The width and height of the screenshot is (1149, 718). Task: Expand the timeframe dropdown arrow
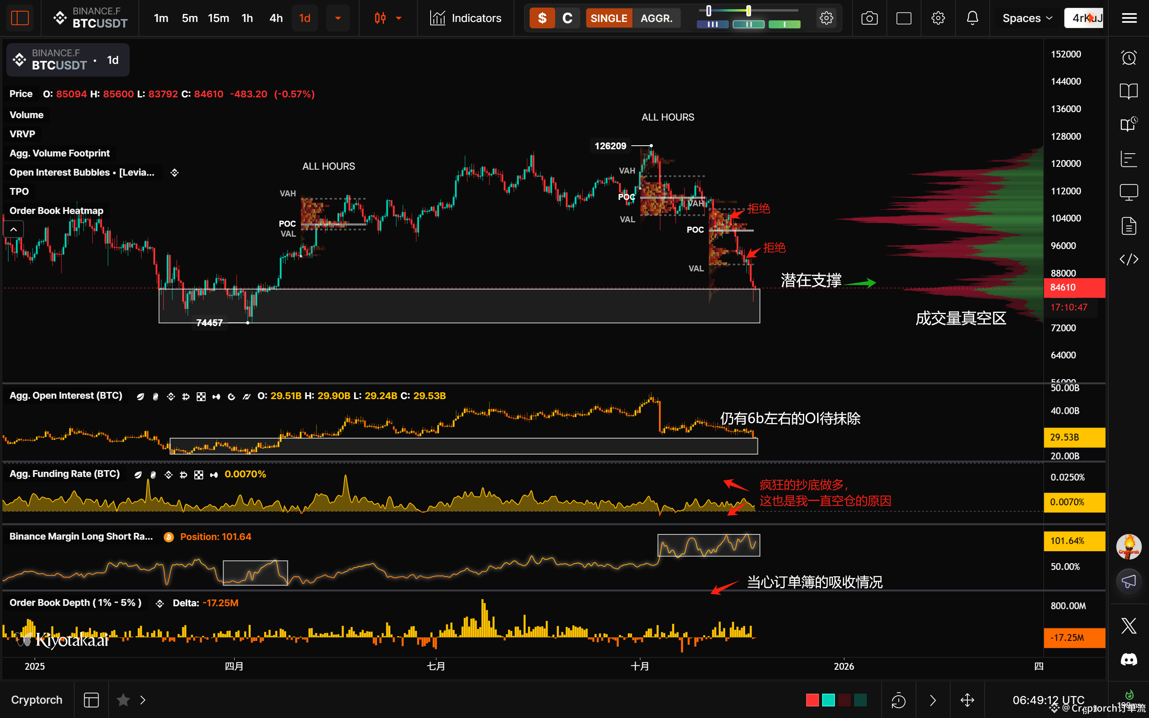338,18
